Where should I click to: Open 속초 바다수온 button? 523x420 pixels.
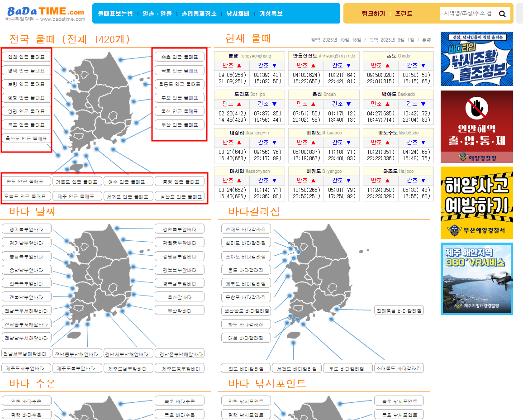tap(180, 401)
